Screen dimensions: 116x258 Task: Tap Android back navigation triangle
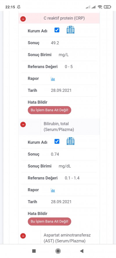click(x=82, y=251)
